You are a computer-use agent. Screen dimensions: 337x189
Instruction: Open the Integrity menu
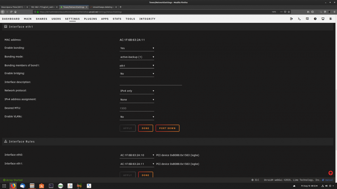pyautogui.click(x=147, y=19)
